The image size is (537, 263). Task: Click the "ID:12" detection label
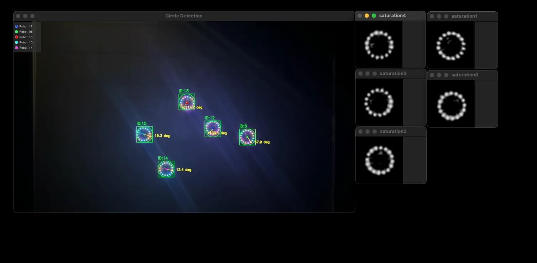coord(210,118)
